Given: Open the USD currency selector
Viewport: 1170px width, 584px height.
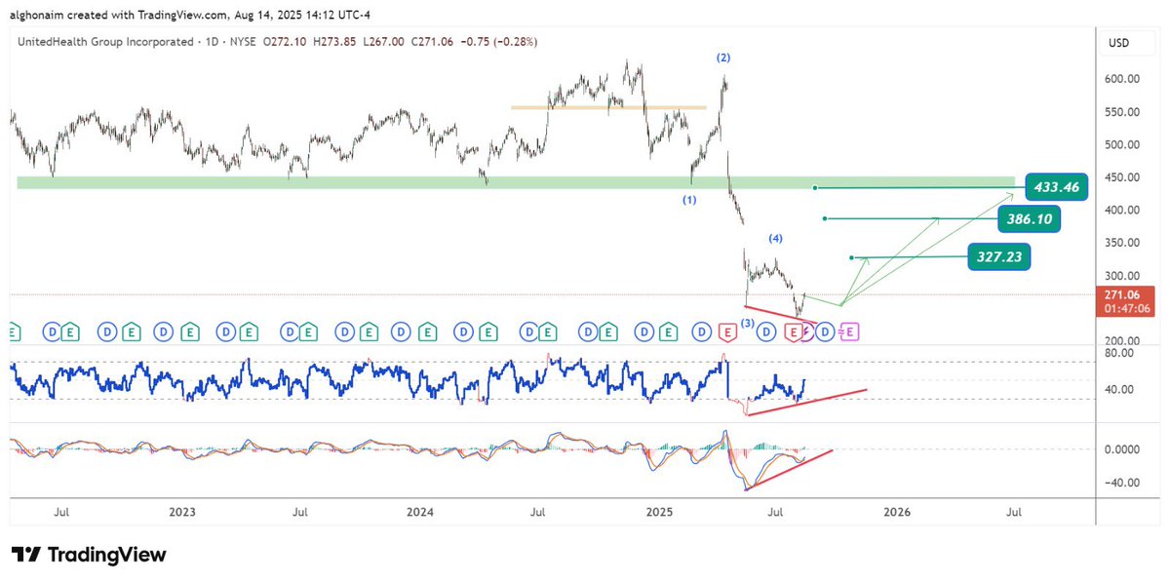Looking at the screenshot, I should tap(1118, 44).
